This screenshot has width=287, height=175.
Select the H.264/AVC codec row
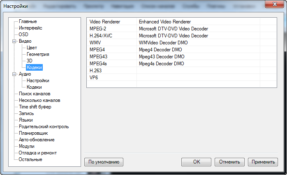coord(101,35)
